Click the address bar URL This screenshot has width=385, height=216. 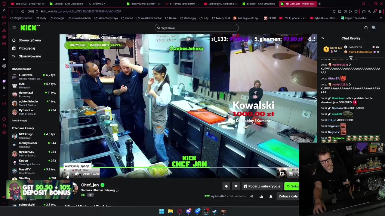tap(81, 11)
